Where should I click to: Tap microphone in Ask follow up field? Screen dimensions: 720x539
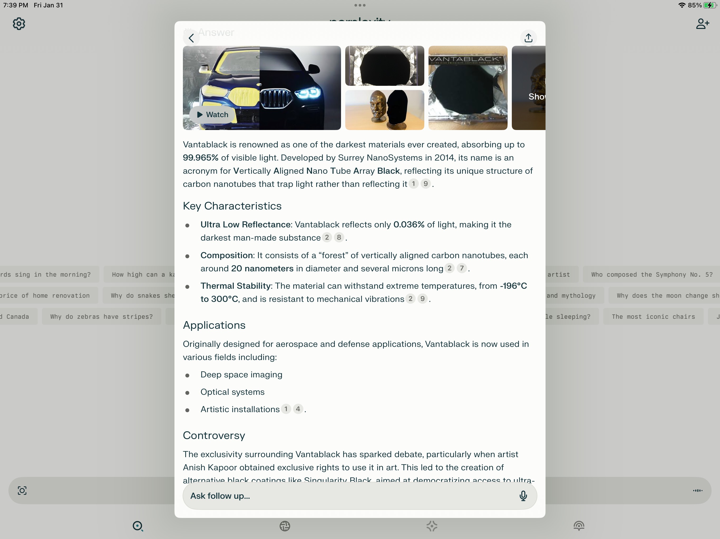pyautogui.click(x=523, y=496)
